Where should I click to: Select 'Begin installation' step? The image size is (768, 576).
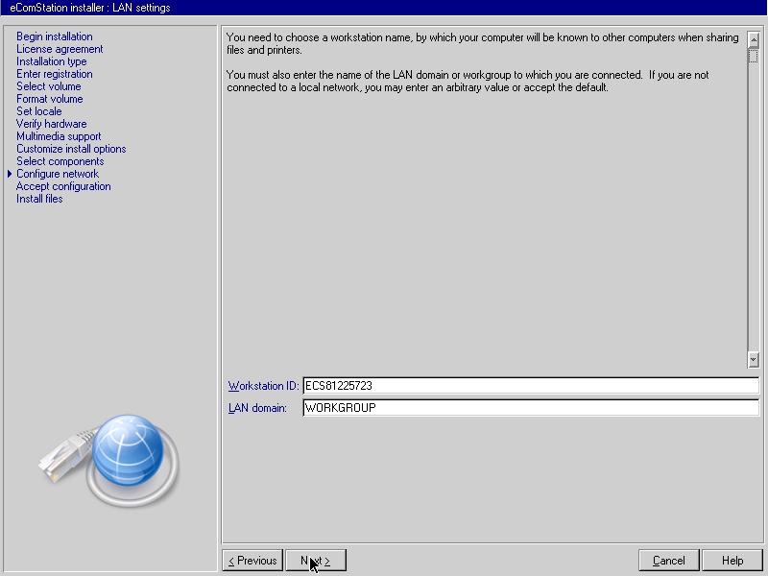[x=55, y=36]
